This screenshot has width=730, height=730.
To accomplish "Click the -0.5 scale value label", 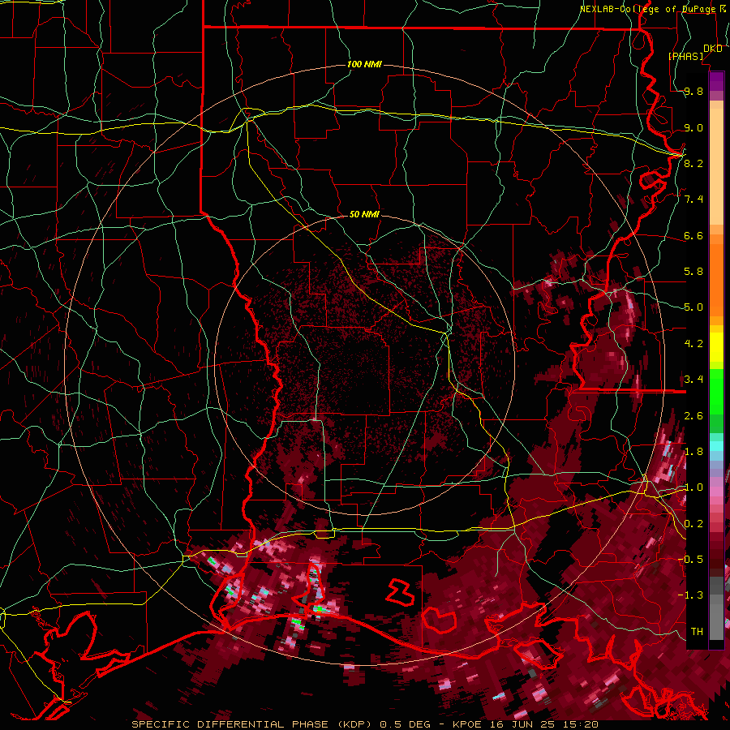I will click(690, 559).
